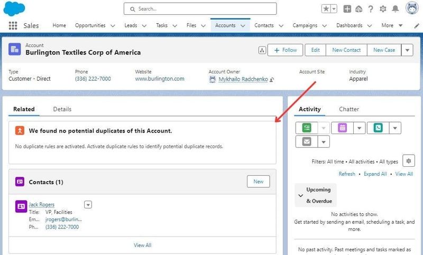Click the purple Contacts card icon

click(x=20, y=182)
